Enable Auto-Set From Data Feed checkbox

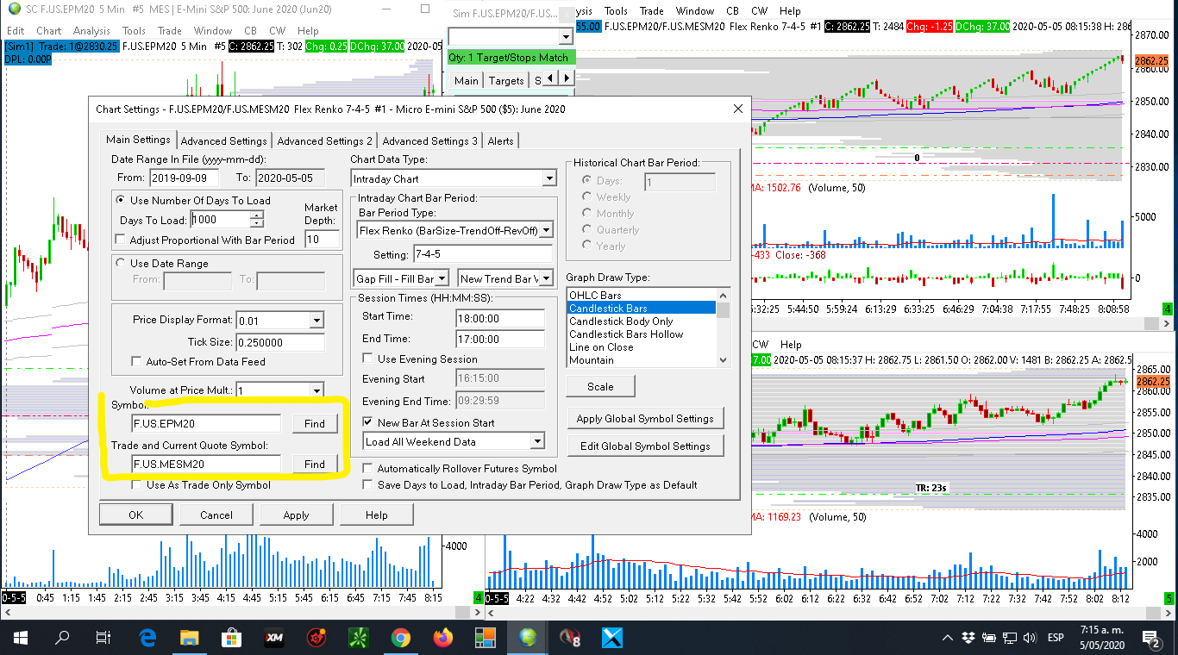(x=136, y=362)
